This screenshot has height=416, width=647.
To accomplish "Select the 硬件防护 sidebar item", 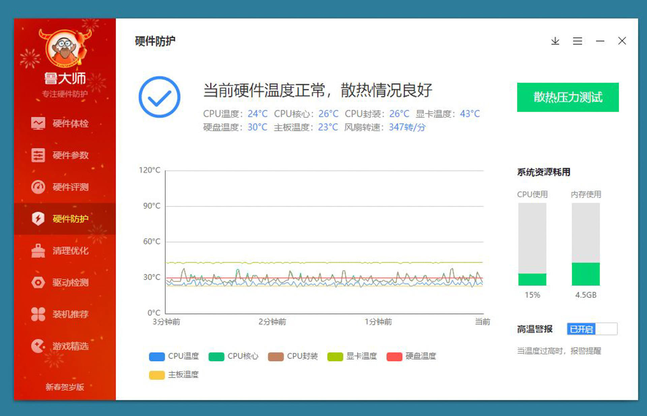I will click(65, 219).
